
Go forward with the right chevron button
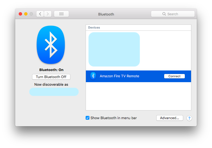48,14
